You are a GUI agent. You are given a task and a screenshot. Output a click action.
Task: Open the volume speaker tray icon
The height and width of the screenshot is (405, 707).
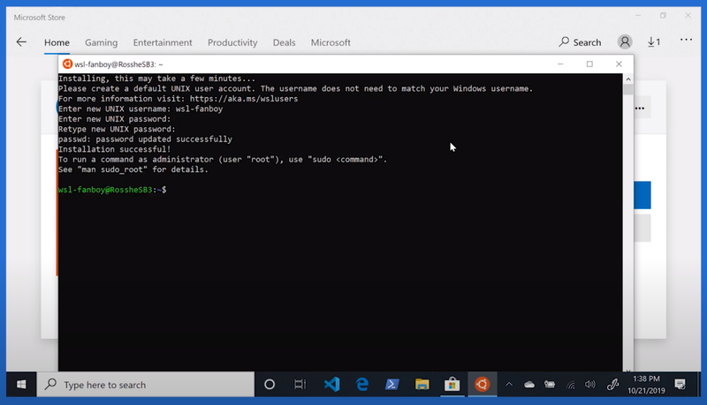(589, 385)
